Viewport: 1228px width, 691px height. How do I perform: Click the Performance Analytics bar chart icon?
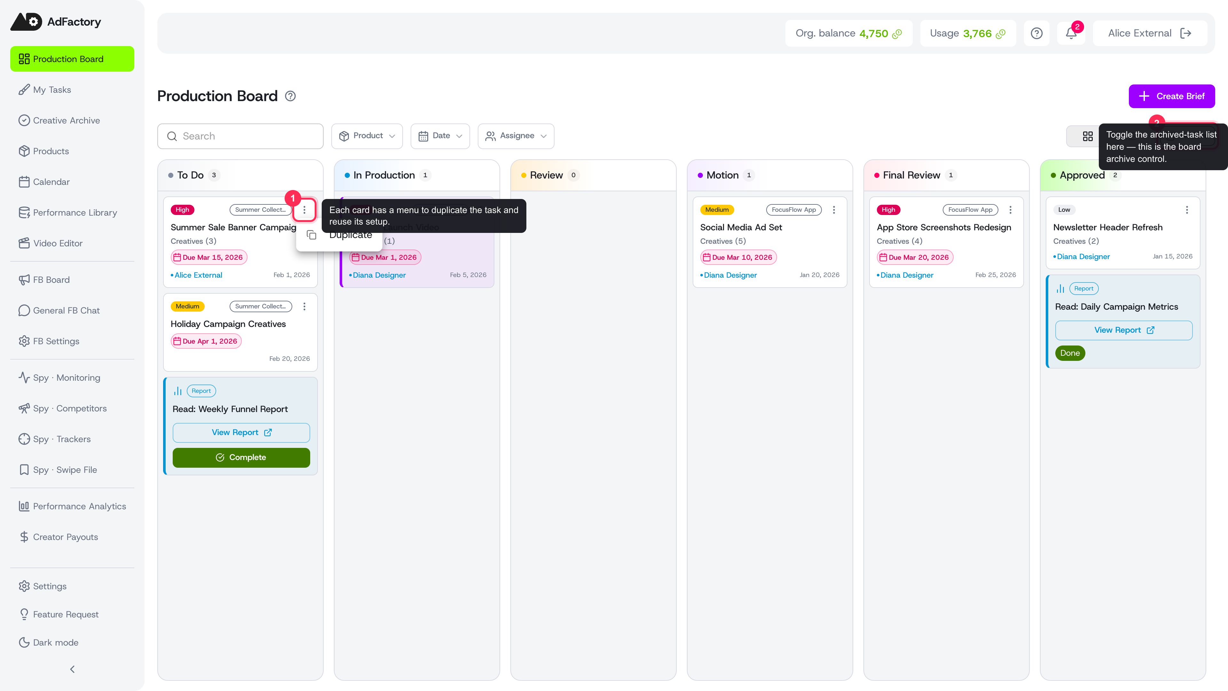click(x=24, y=506)
